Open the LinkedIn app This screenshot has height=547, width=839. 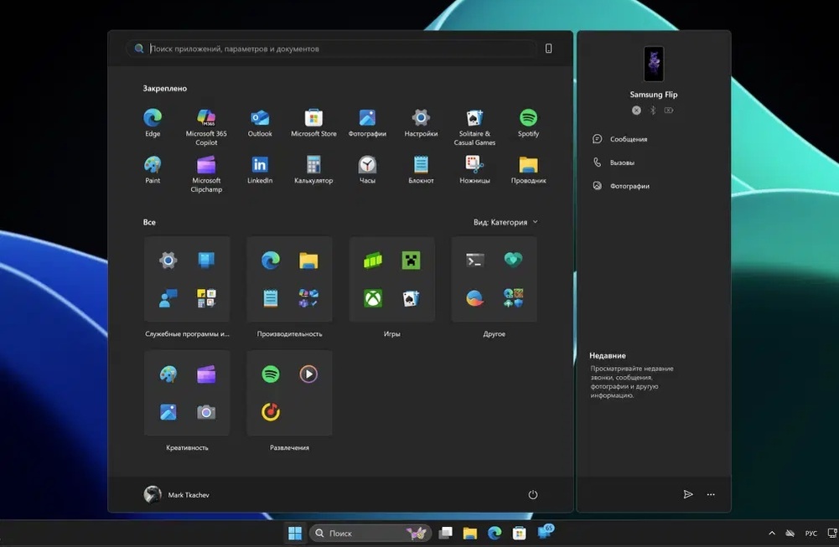[260, 169]
